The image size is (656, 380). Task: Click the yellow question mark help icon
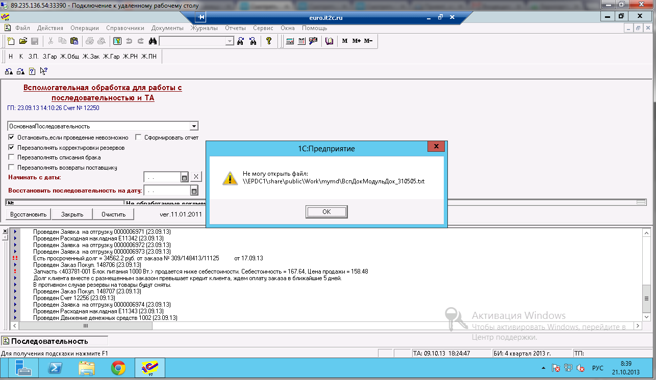point(268,41)
